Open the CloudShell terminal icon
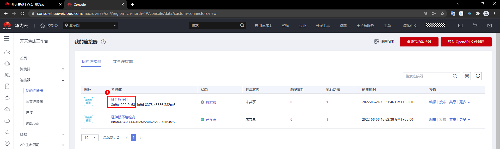Viewport: 500px width, 149px height. (460, 25)
